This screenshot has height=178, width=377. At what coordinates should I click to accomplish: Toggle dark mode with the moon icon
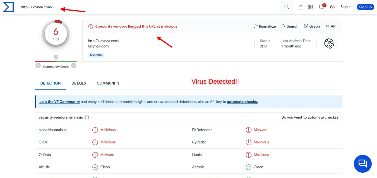332,7
